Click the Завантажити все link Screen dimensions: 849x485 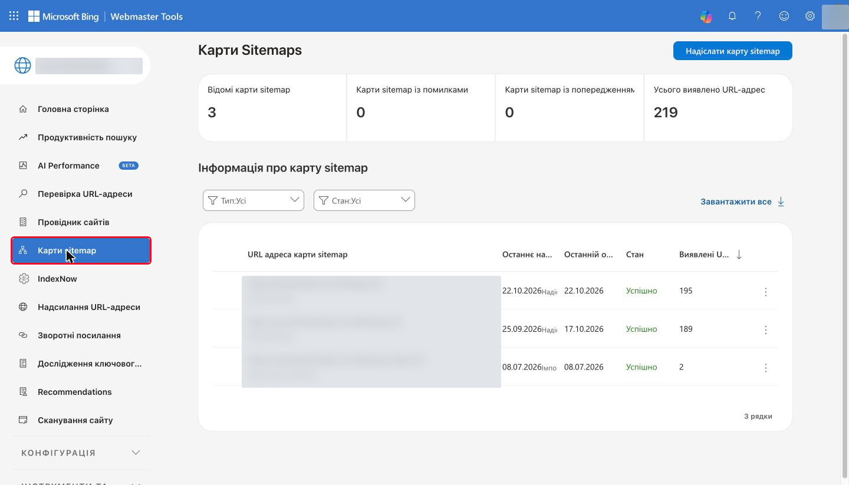click(x=736, y=202)
